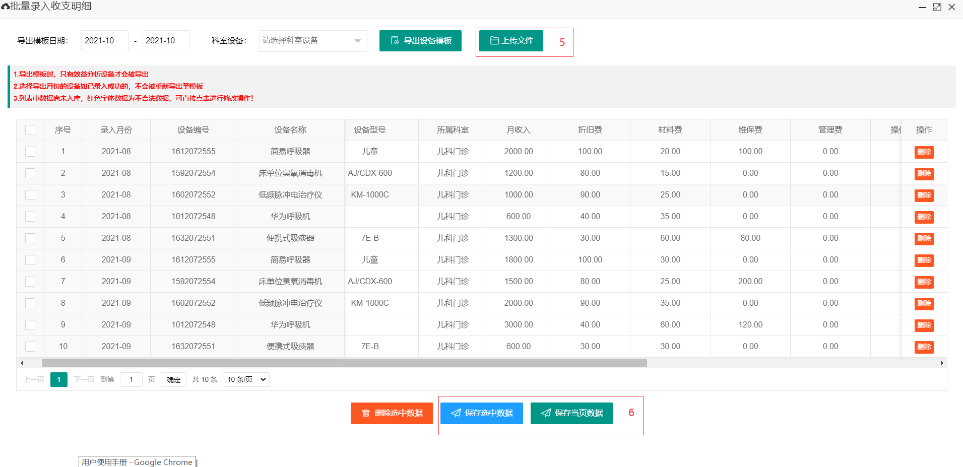Screen dimensions: 963x467
Task: Check the row 9 checkbox
Action: click(x=30, y=325)
